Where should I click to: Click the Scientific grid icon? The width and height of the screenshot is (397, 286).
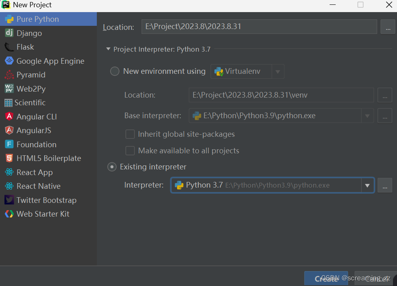8,103
